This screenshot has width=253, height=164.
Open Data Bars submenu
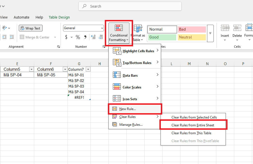[x=135, y=75]
